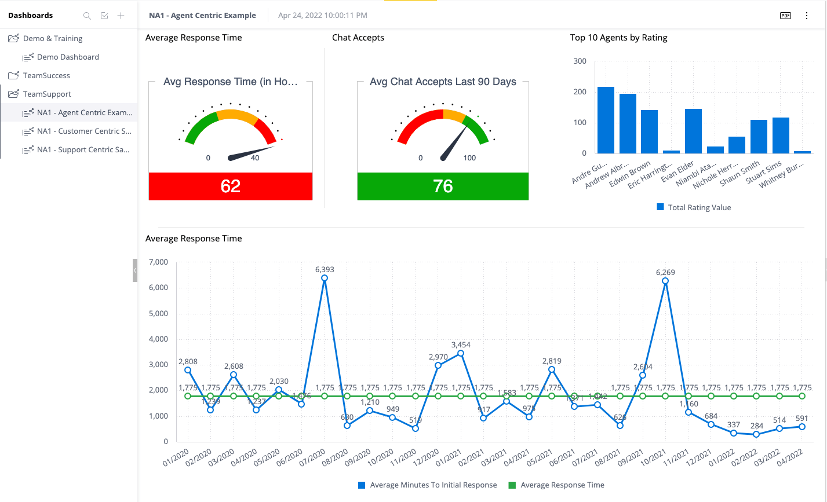Screen dimensions: 827x502
Task: Click the Shaun Smith rating bar
Action: 759,137
